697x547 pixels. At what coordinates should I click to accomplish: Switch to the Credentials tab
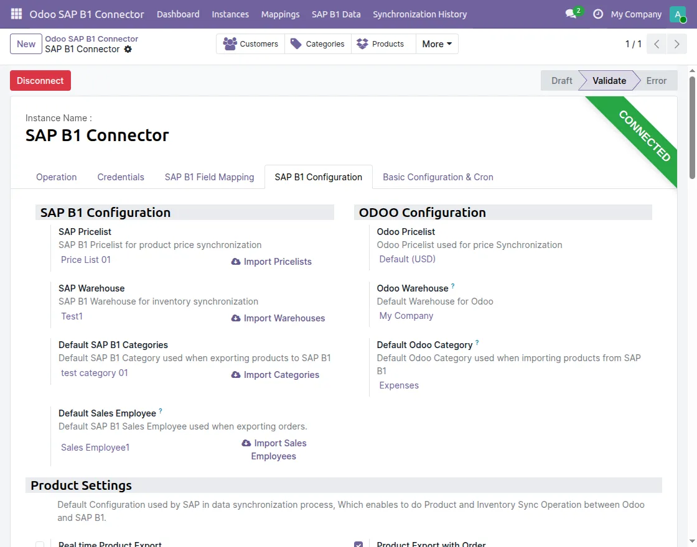point(121,177)
